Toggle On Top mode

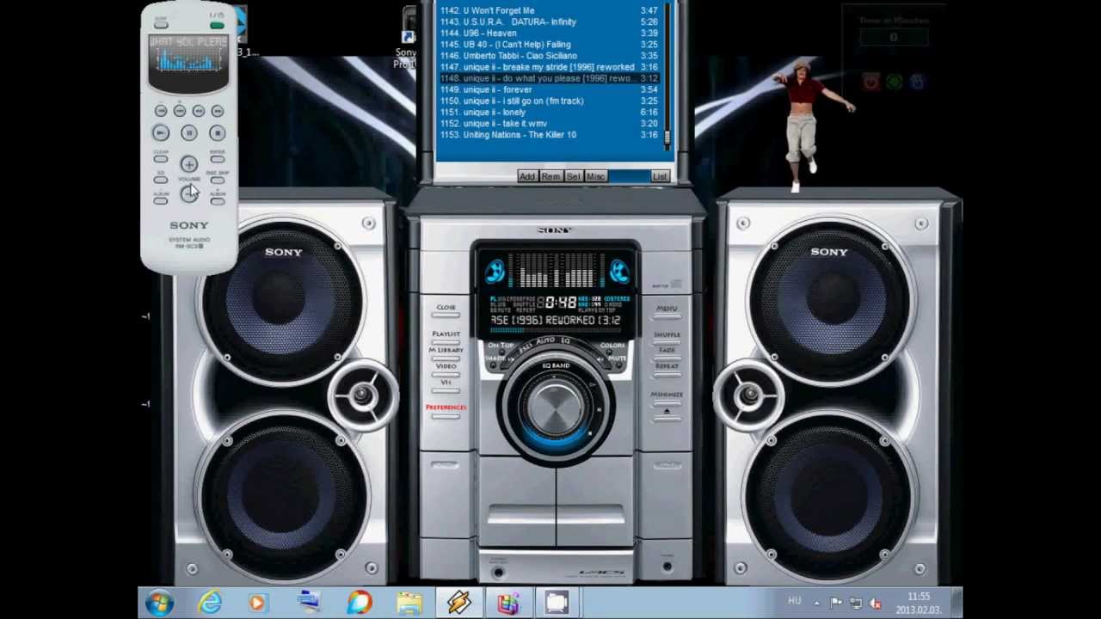click(x=500, y=346)
